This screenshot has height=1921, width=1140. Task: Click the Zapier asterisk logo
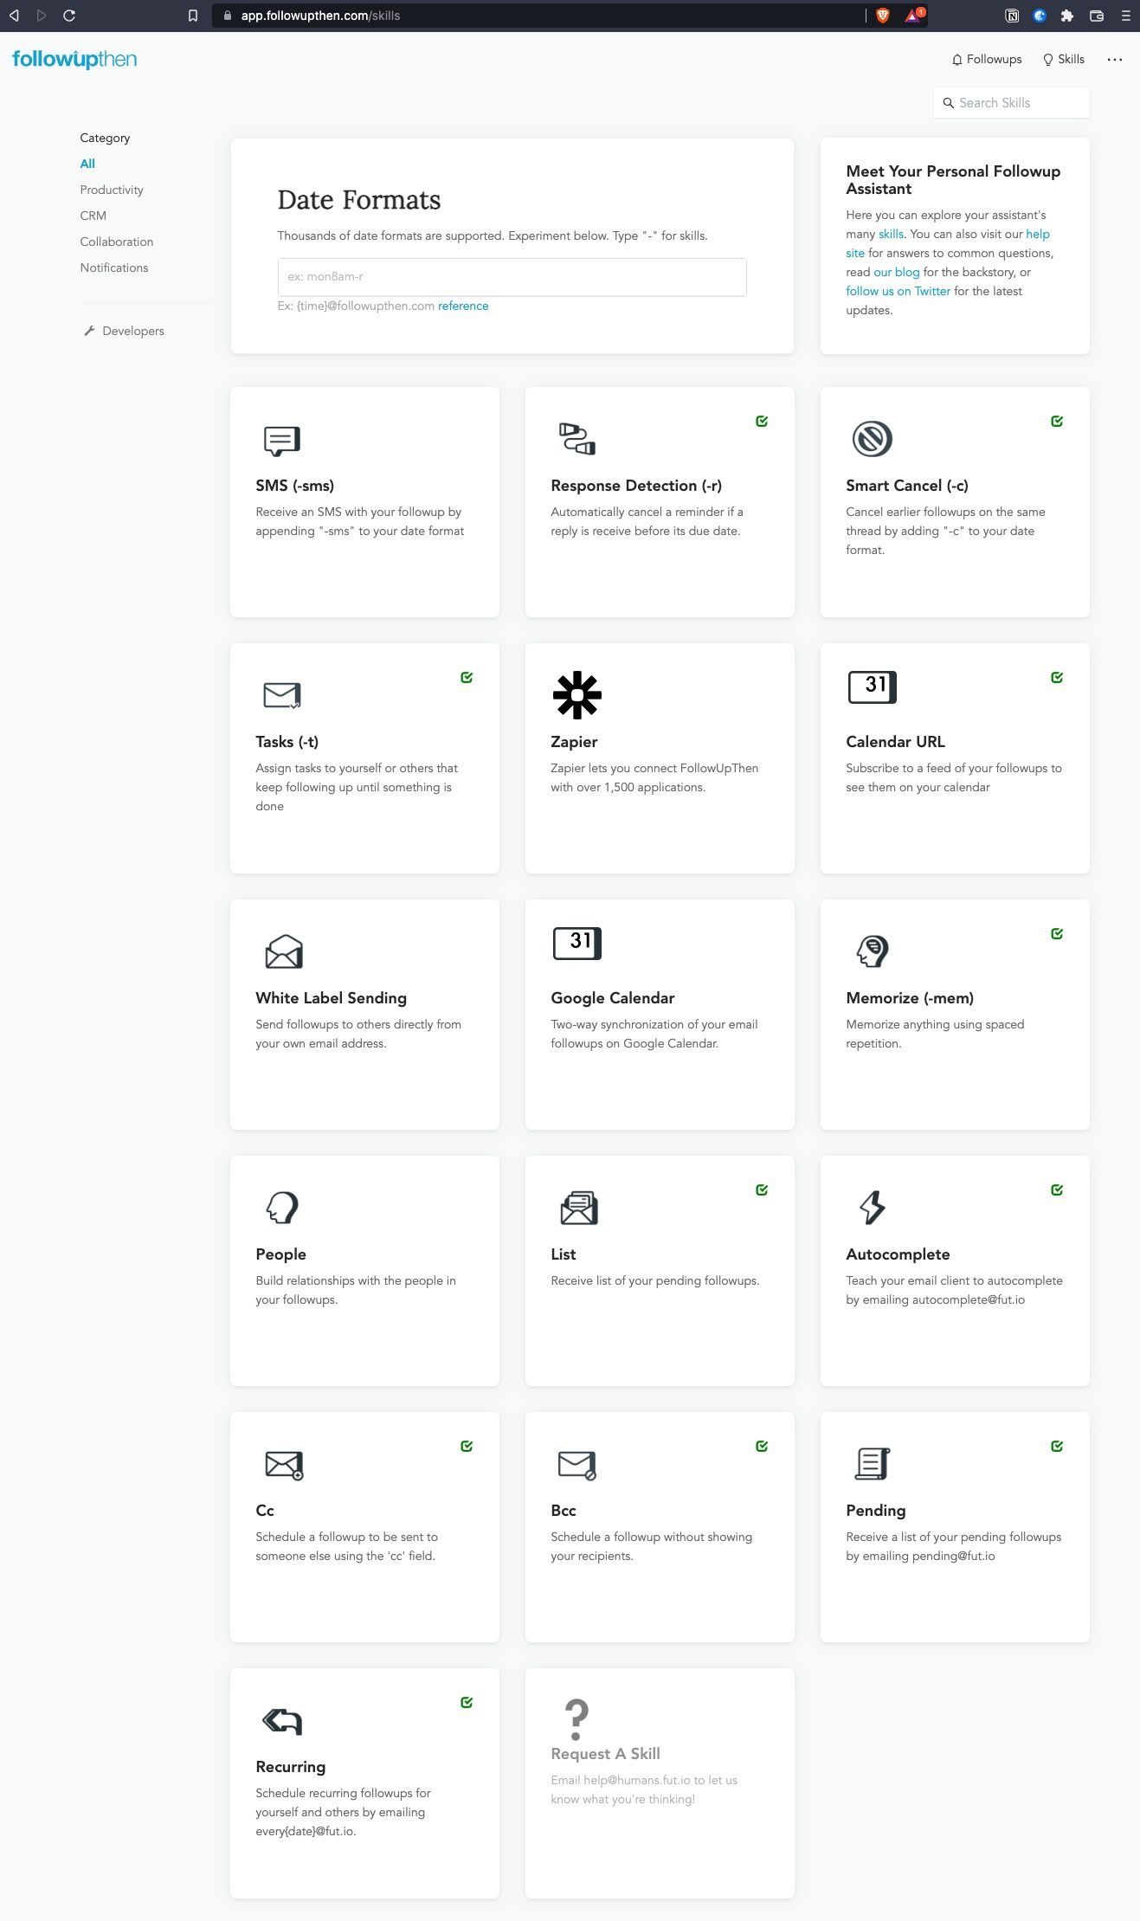tap(576, 695)
